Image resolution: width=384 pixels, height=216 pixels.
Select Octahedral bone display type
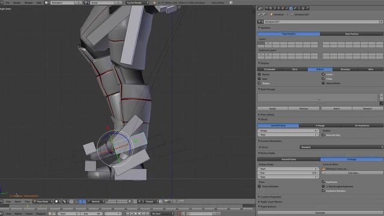pos(269,70)
